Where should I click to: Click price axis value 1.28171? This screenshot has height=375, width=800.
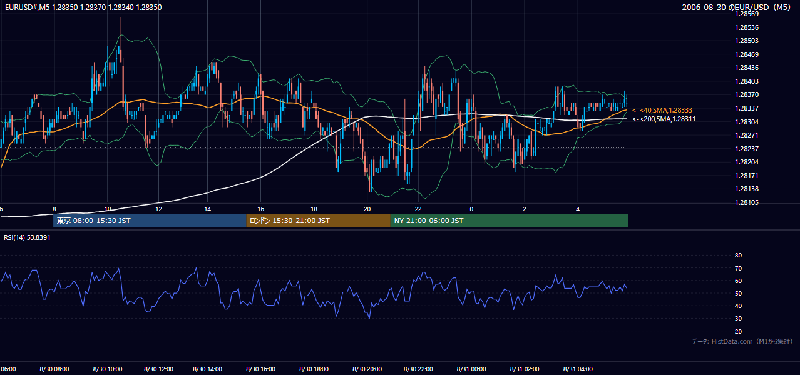pyautogui.click(x=747, y=176)
